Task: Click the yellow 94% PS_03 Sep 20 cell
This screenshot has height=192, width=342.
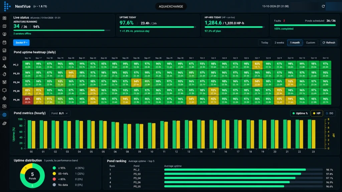Action: point(71,74)
